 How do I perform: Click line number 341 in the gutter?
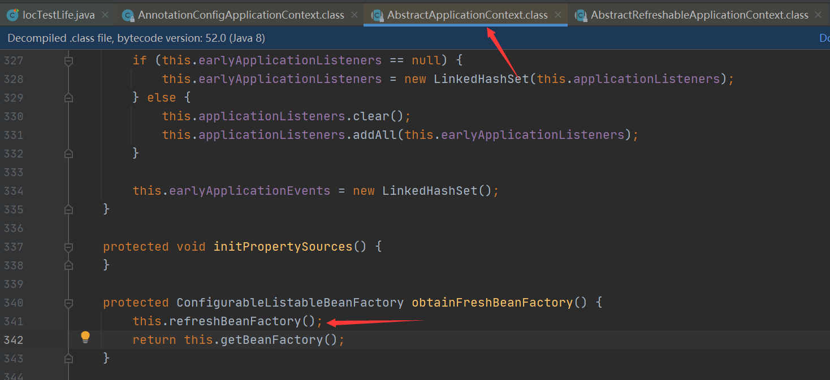(14, 321)
